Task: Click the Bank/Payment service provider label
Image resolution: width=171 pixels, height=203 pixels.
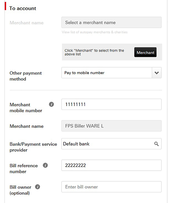Action: (x=33, y=147)
